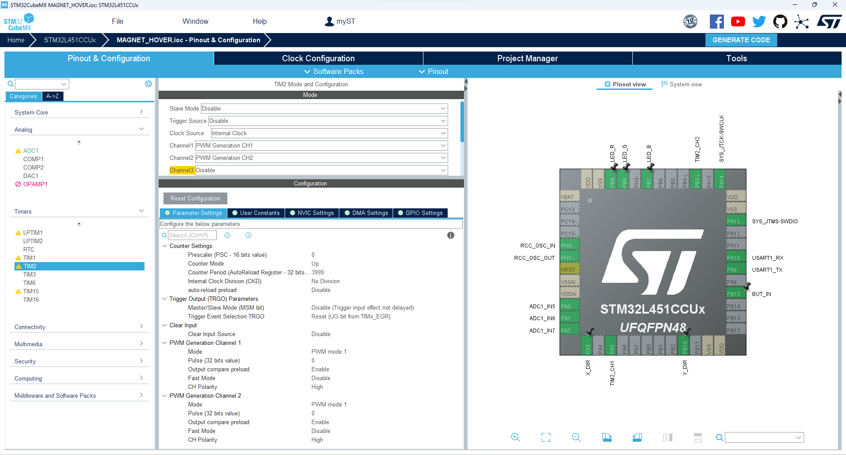Open the Software Packs menu

(x=334, y=71)
